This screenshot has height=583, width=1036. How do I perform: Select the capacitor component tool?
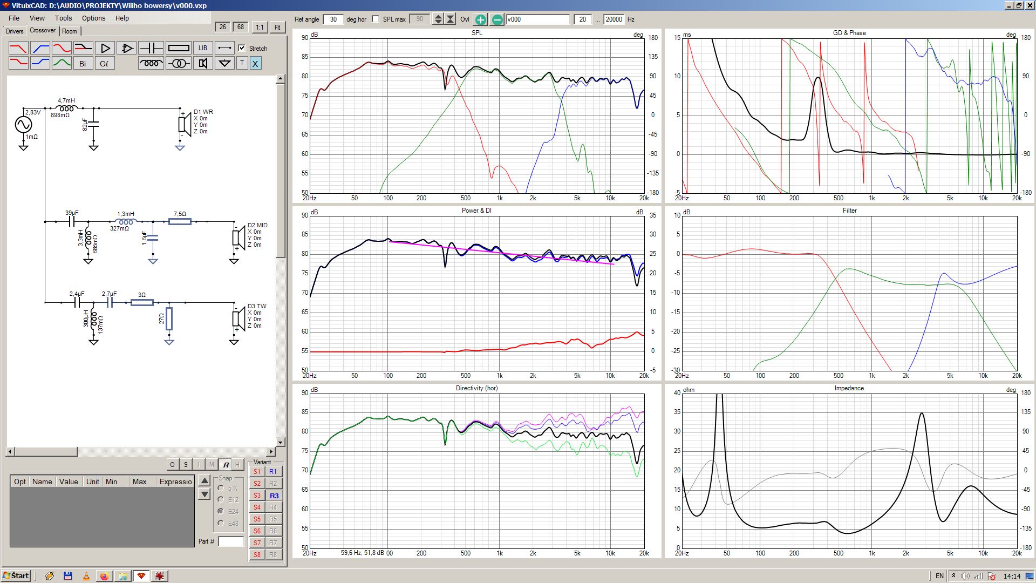point(151,48)
